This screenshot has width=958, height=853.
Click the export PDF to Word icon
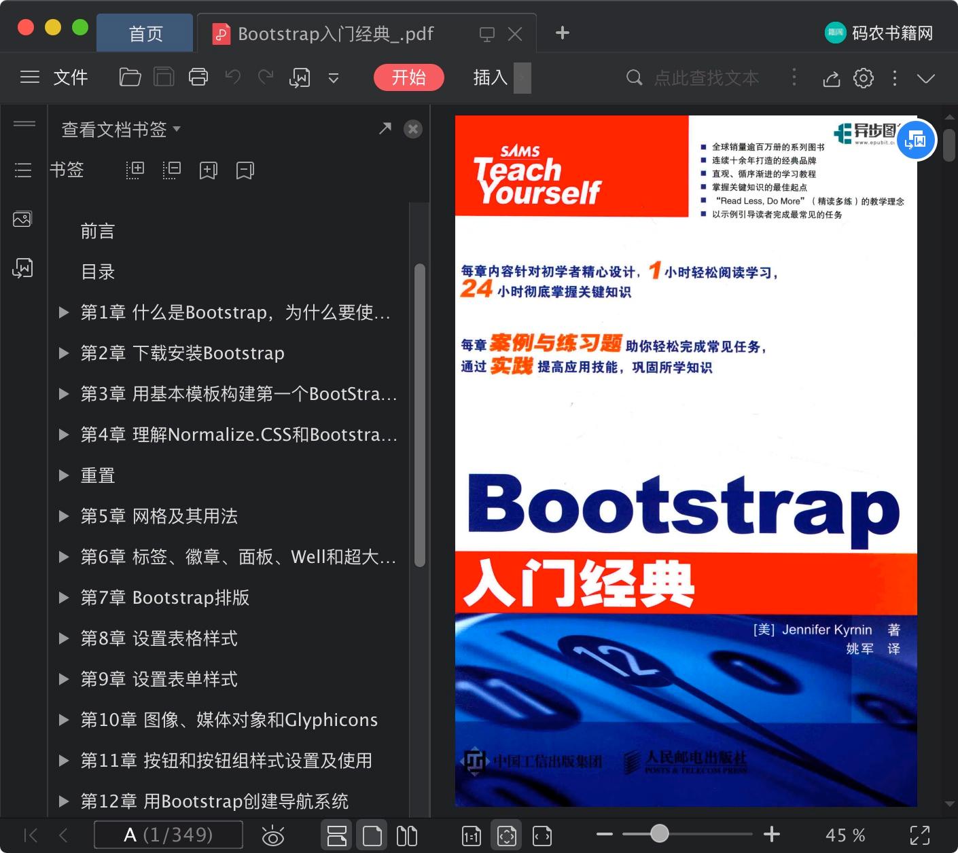click(300, 78)
